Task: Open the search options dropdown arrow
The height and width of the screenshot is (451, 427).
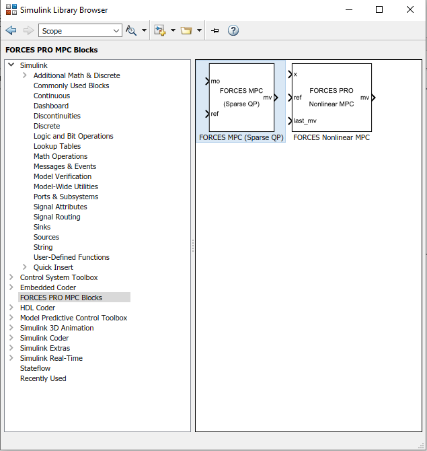Action: click(x=145, y=30)
